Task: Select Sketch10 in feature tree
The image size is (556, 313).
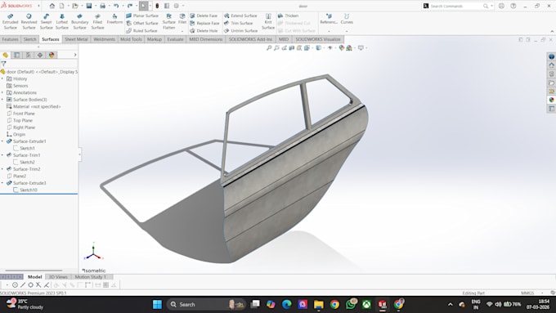Action: pyautogui.click(x=29, y=190)
